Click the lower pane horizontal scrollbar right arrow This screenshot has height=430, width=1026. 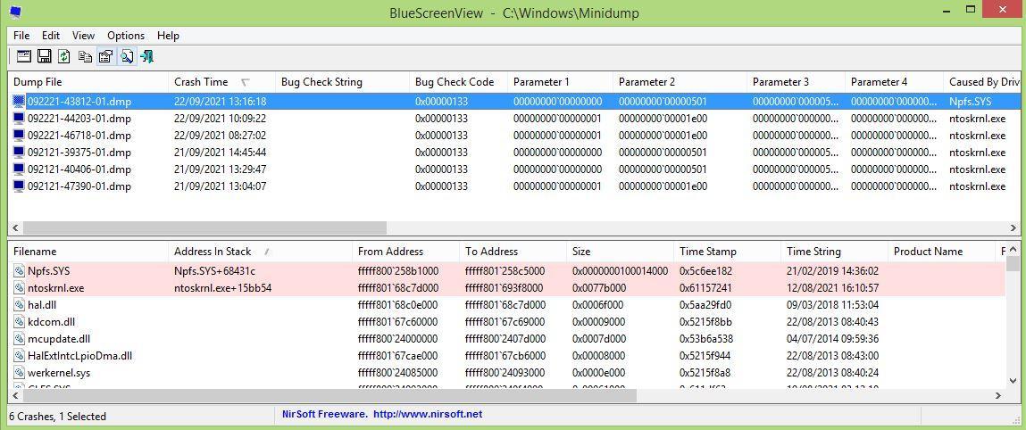point(998,395)
